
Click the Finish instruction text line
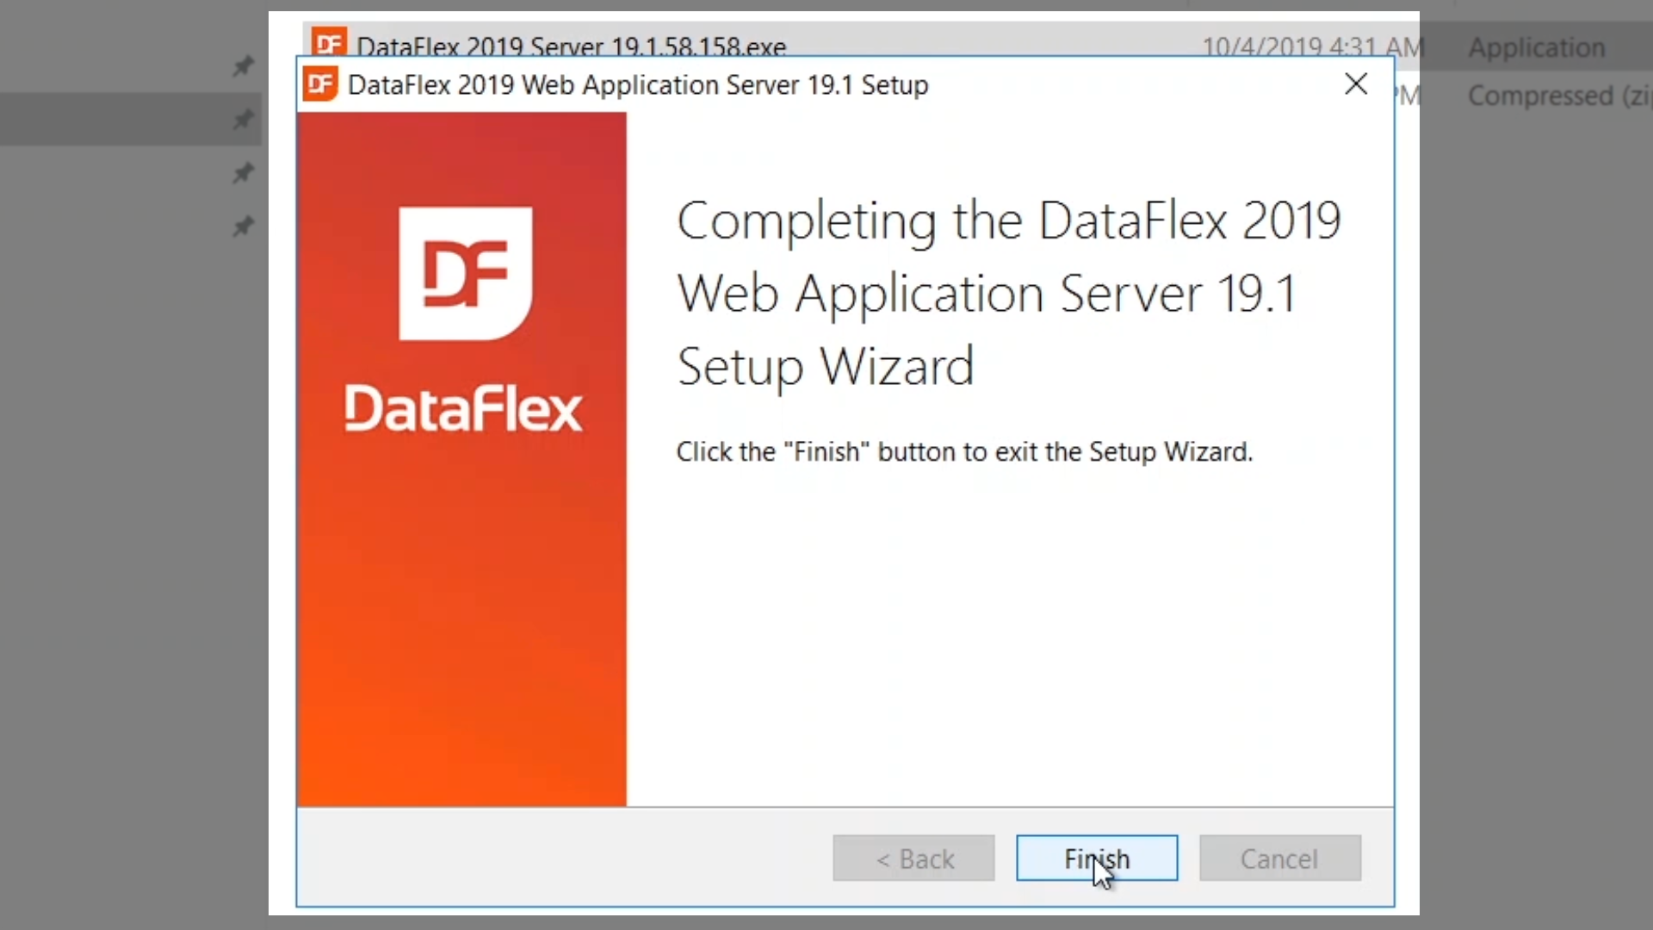tap(963, 452)
